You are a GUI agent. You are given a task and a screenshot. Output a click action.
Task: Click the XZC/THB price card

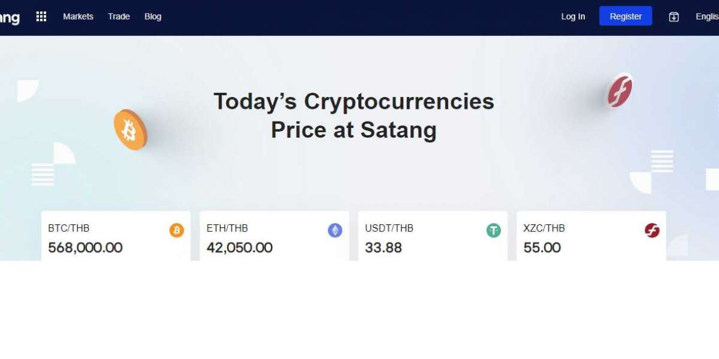tap(591, 235)
